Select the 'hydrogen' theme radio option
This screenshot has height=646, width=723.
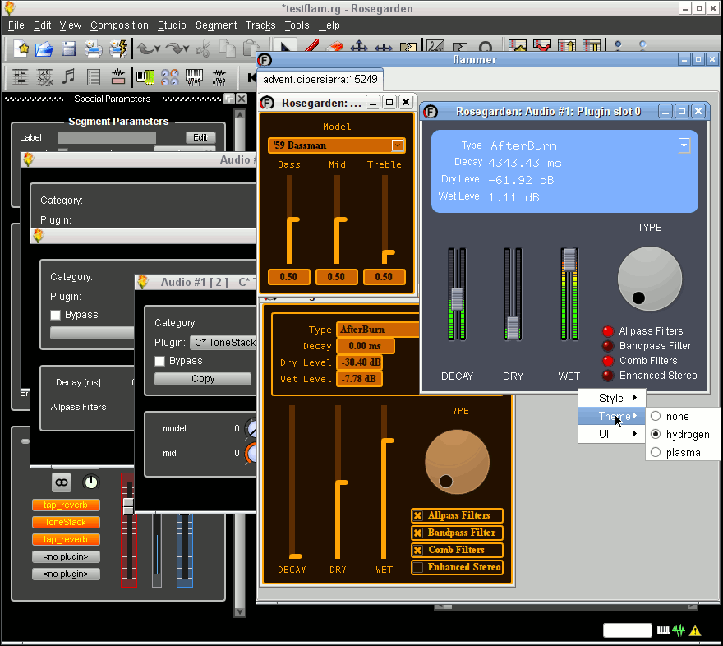[x=656, y=434]
